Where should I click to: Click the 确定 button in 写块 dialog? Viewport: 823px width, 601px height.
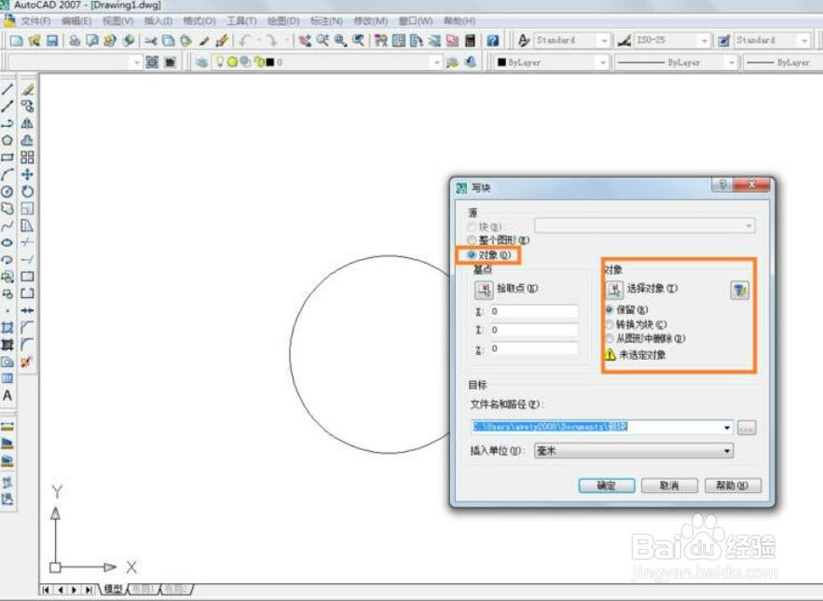605,485
